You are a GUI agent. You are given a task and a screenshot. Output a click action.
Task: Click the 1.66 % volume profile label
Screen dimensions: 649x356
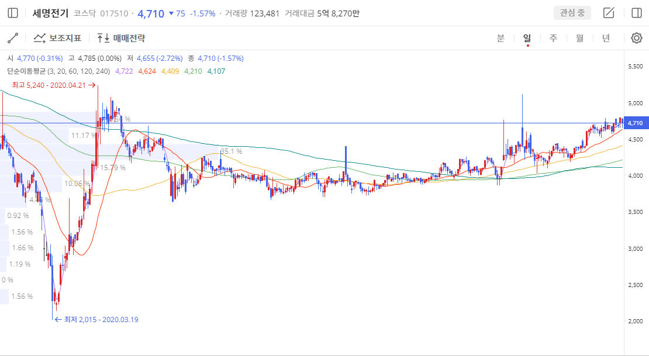22,248
